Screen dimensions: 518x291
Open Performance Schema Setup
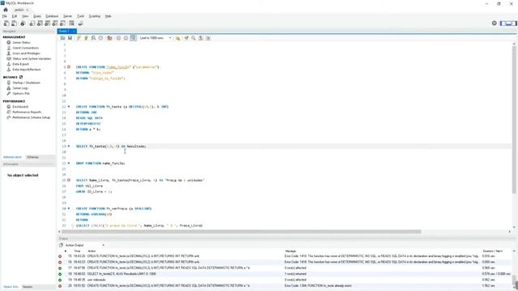pyautogui.click(x=31, y=117)
